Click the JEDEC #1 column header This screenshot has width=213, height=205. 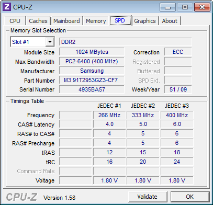109,106
